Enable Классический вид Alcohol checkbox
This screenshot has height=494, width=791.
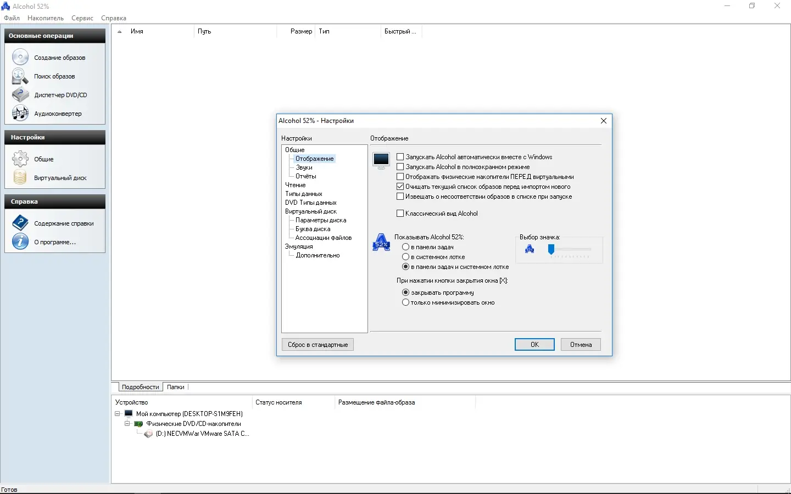coord(400,214)
